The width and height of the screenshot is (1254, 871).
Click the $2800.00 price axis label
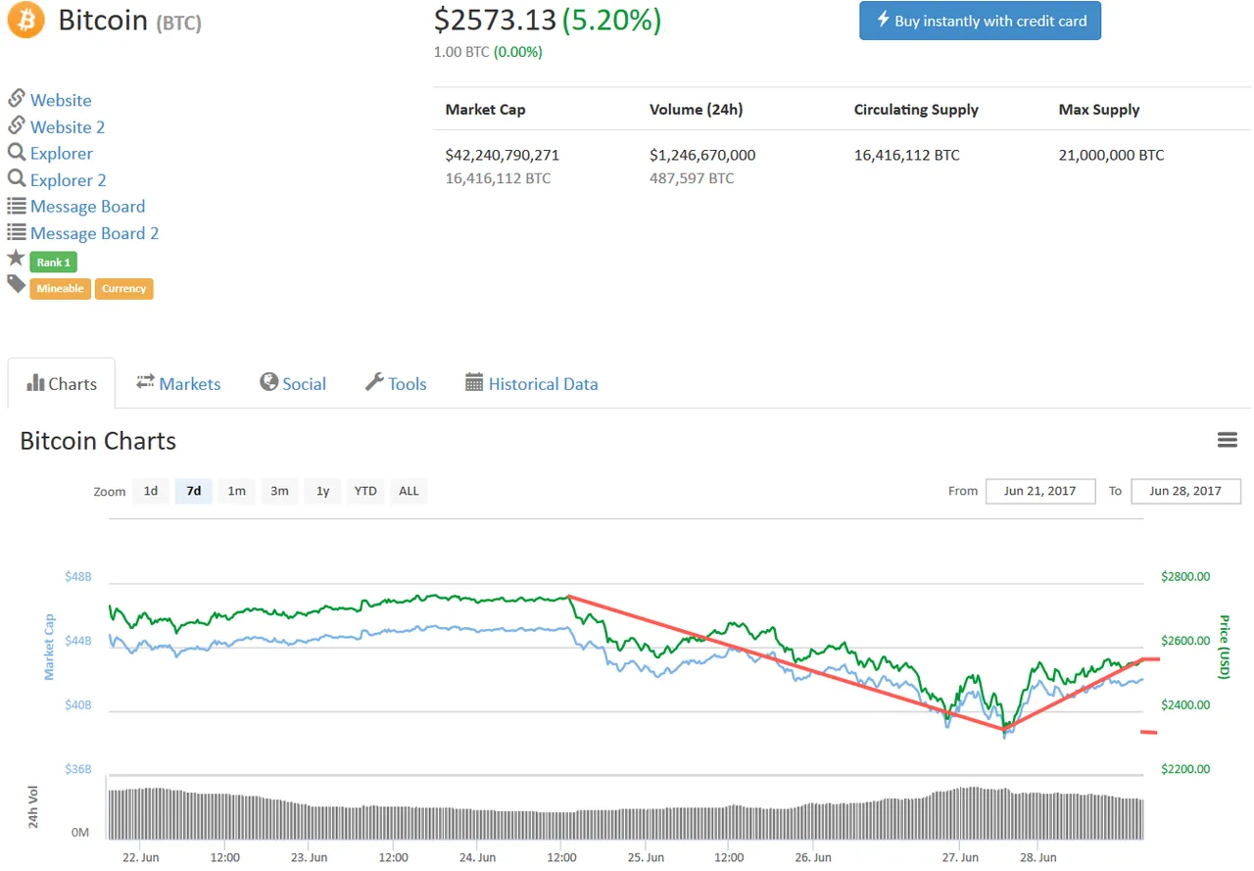[1184, 577]
